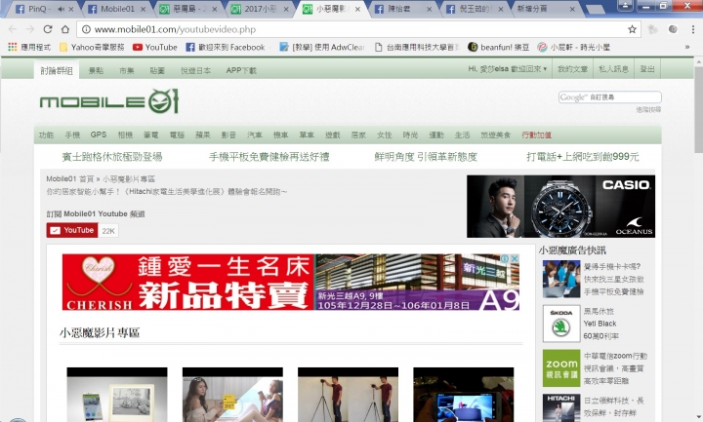Open the GPS category in nav bar
703x422 pixels.
99,134
